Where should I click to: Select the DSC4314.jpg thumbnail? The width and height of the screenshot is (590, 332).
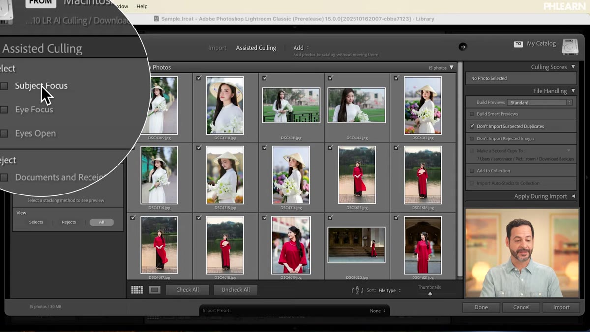tap(159, 175)
